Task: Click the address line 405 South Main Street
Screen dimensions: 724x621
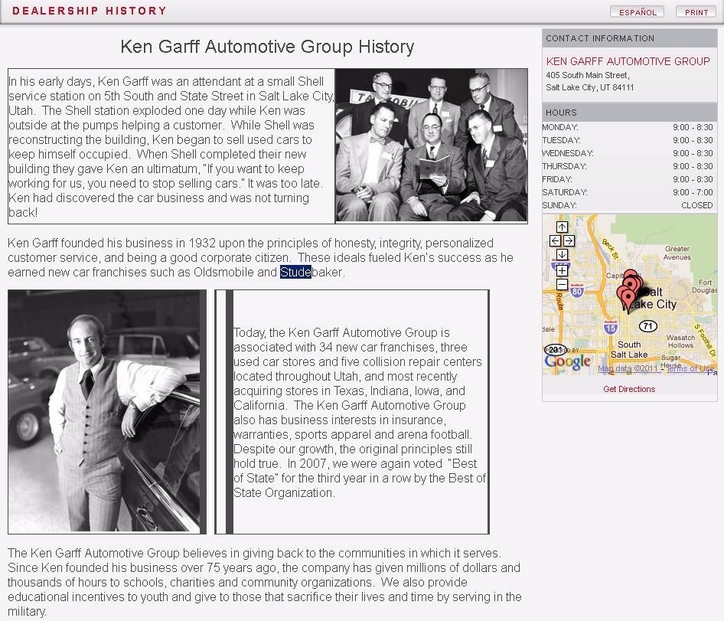Action: (587, 75)
